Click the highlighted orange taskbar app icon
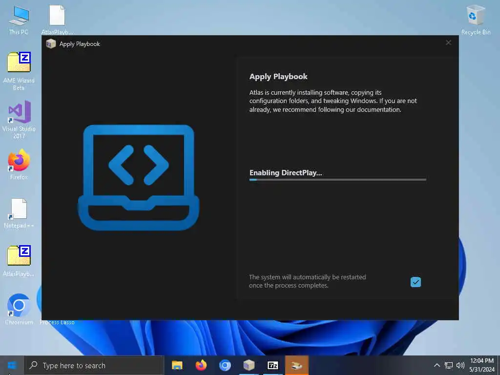 [x=296, y=365]
